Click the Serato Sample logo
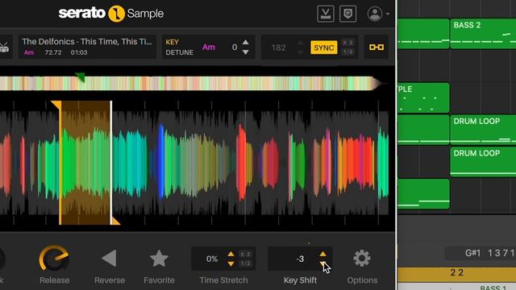516x290 pixels. tap(111, 14)
